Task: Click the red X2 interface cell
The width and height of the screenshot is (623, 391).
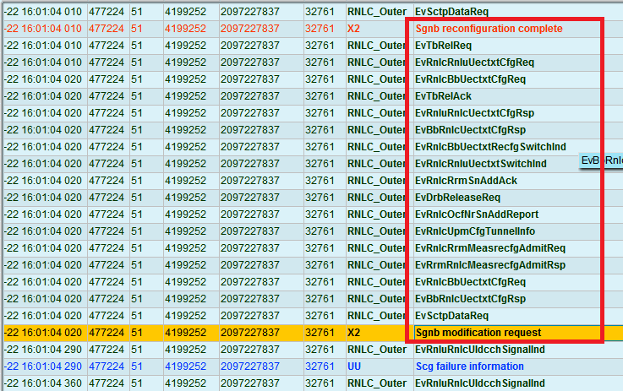Action: pos(354,29)
